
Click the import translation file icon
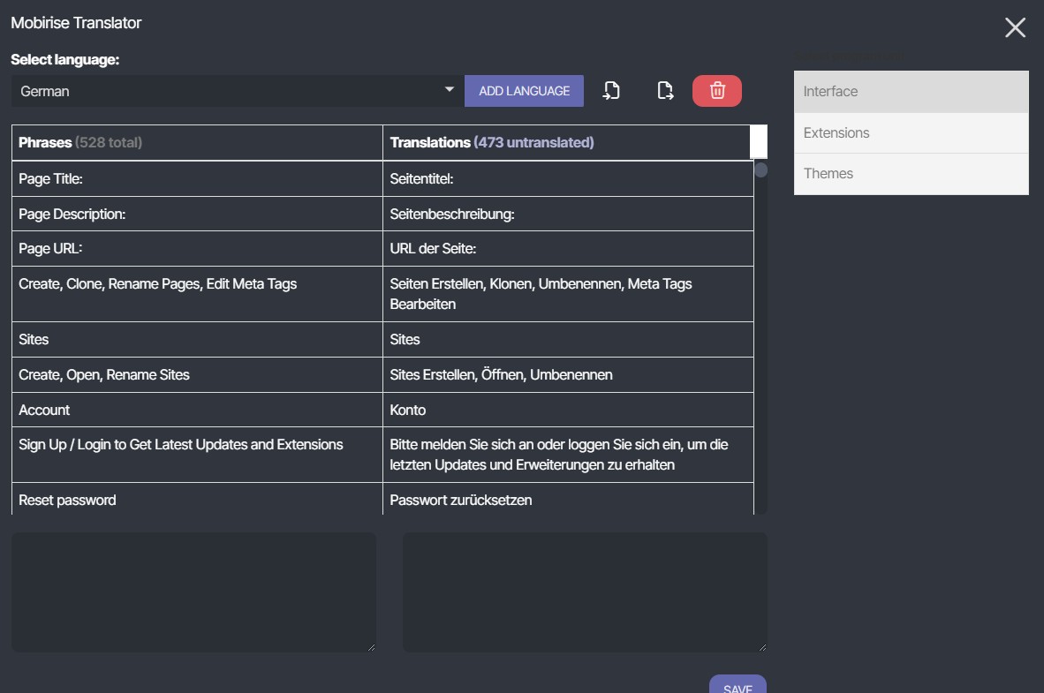pos(611,91)
